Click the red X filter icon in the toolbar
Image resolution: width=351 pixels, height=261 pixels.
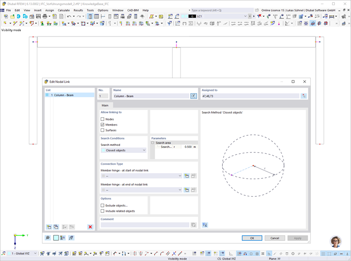(259, 16)
